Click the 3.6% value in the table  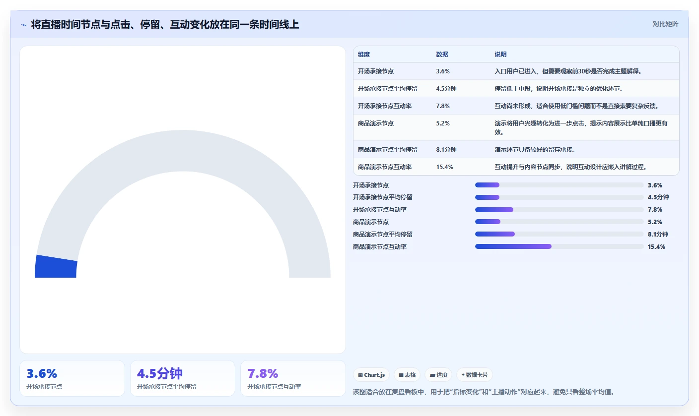(x=443, y=71)
